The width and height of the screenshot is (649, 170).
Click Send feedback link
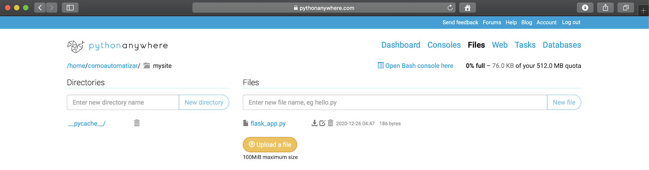(x=460, y=23)
